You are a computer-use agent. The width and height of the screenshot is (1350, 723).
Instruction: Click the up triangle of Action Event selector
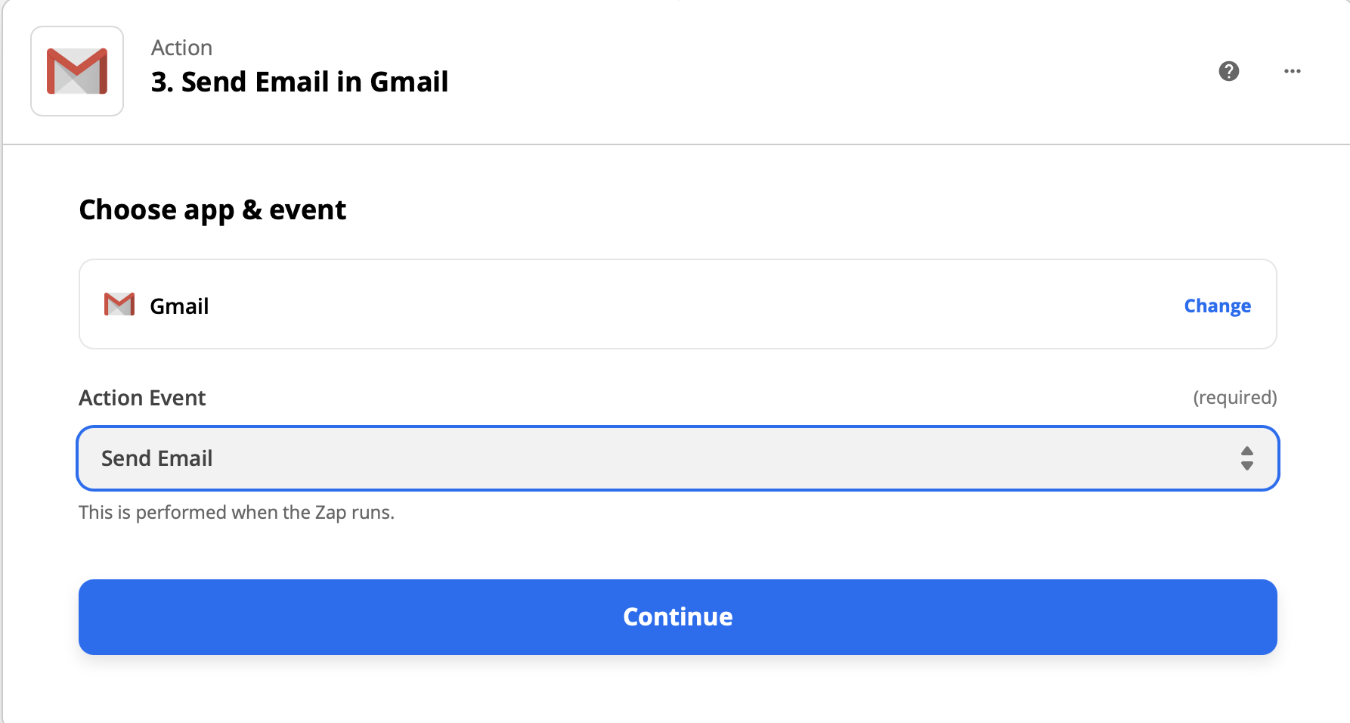tap(1247, 451)
